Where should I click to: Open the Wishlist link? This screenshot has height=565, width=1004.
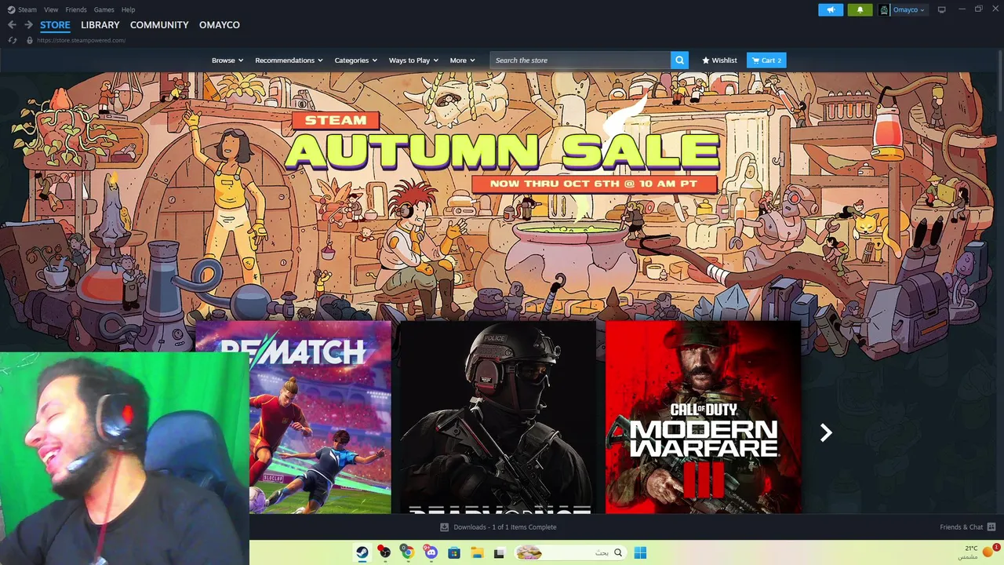[719, 60]
